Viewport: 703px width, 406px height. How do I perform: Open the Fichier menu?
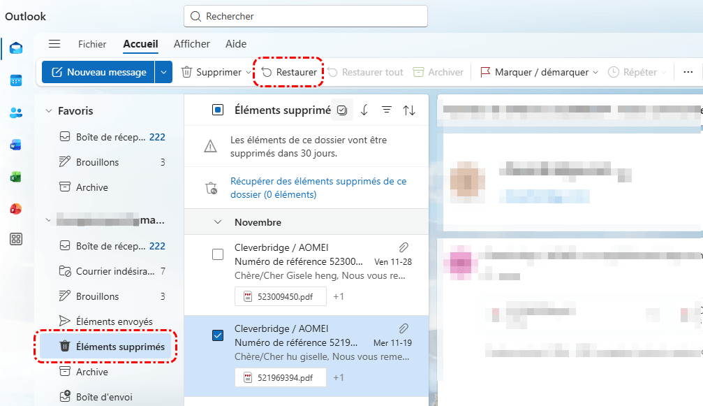click(x=92, y=44)
